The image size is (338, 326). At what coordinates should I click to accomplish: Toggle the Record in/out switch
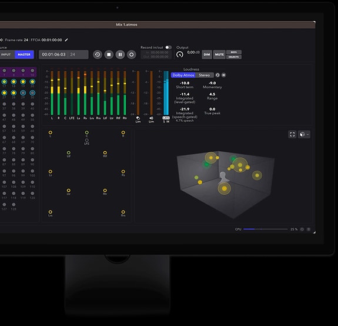(168, 47)
